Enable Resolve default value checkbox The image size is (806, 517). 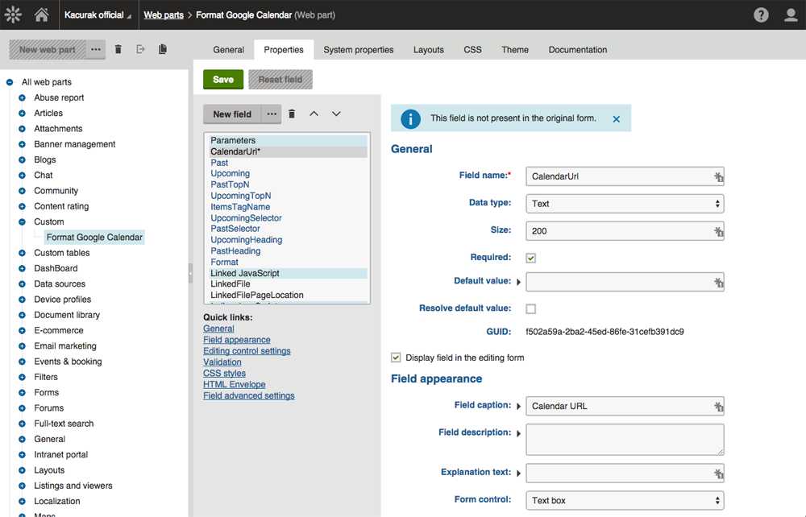click(530, 308)
